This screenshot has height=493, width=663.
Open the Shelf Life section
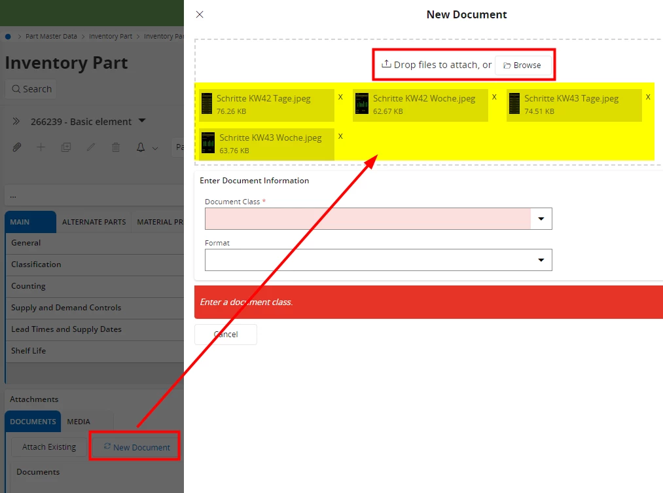(95, 351)
